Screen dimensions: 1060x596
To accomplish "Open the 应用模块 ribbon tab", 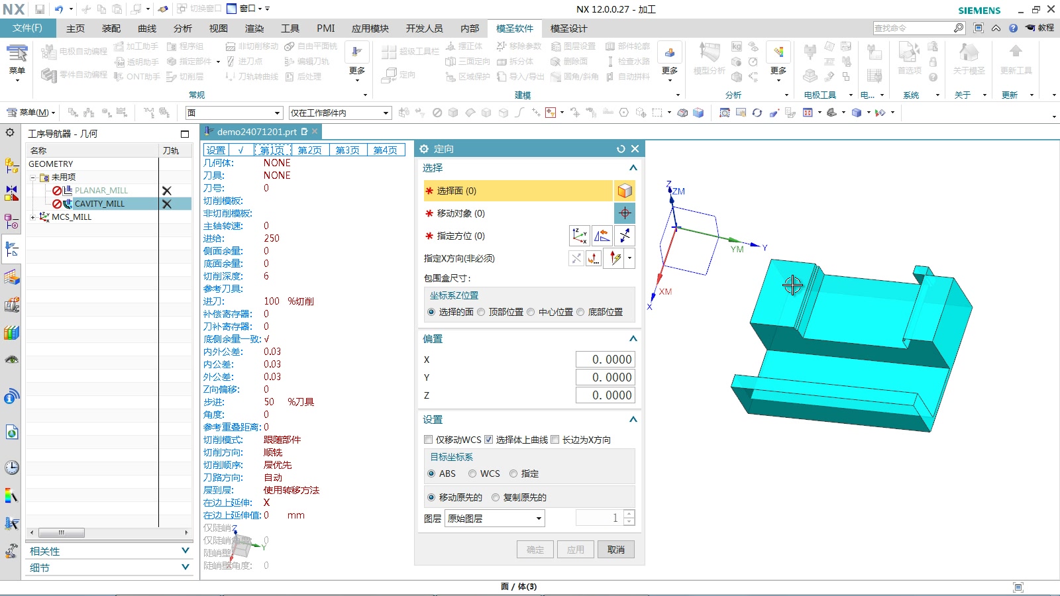I will click(370, 28).
